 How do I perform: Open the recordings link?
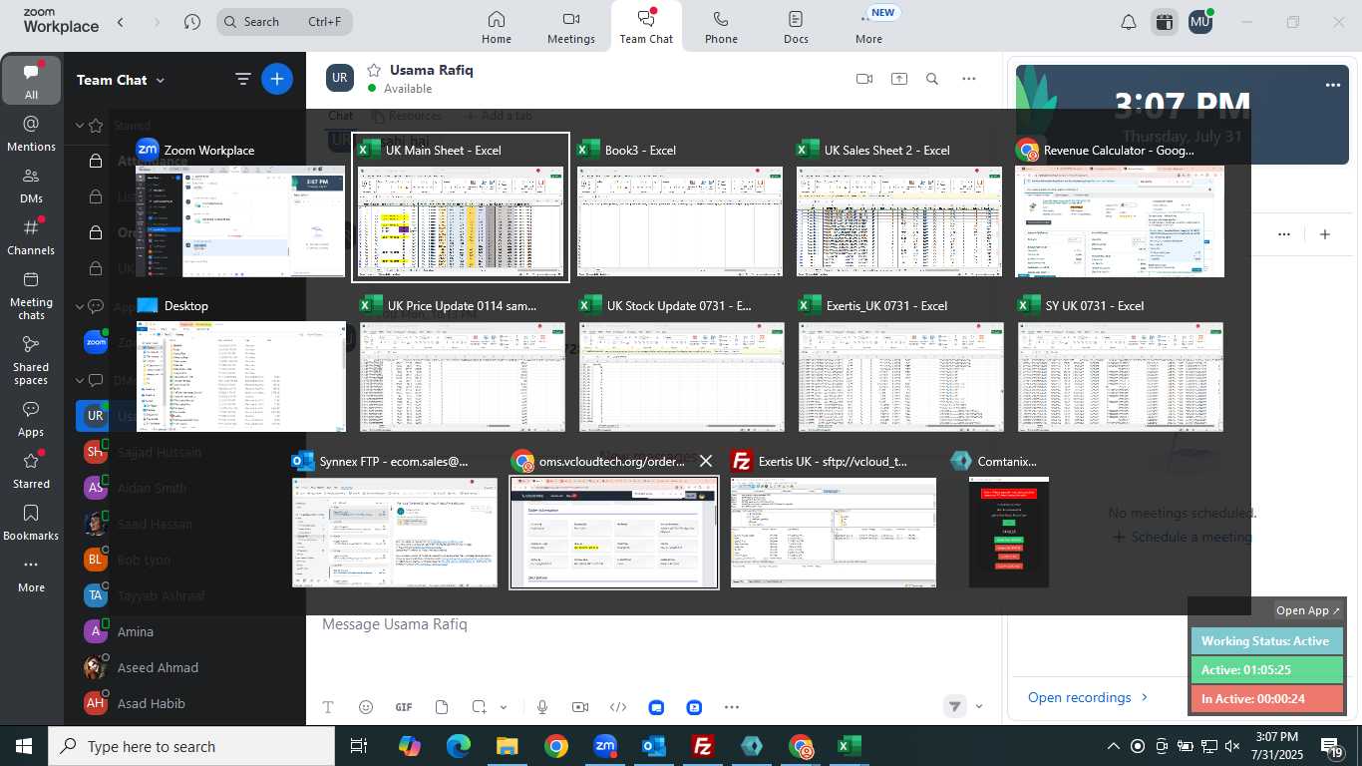1088,697
